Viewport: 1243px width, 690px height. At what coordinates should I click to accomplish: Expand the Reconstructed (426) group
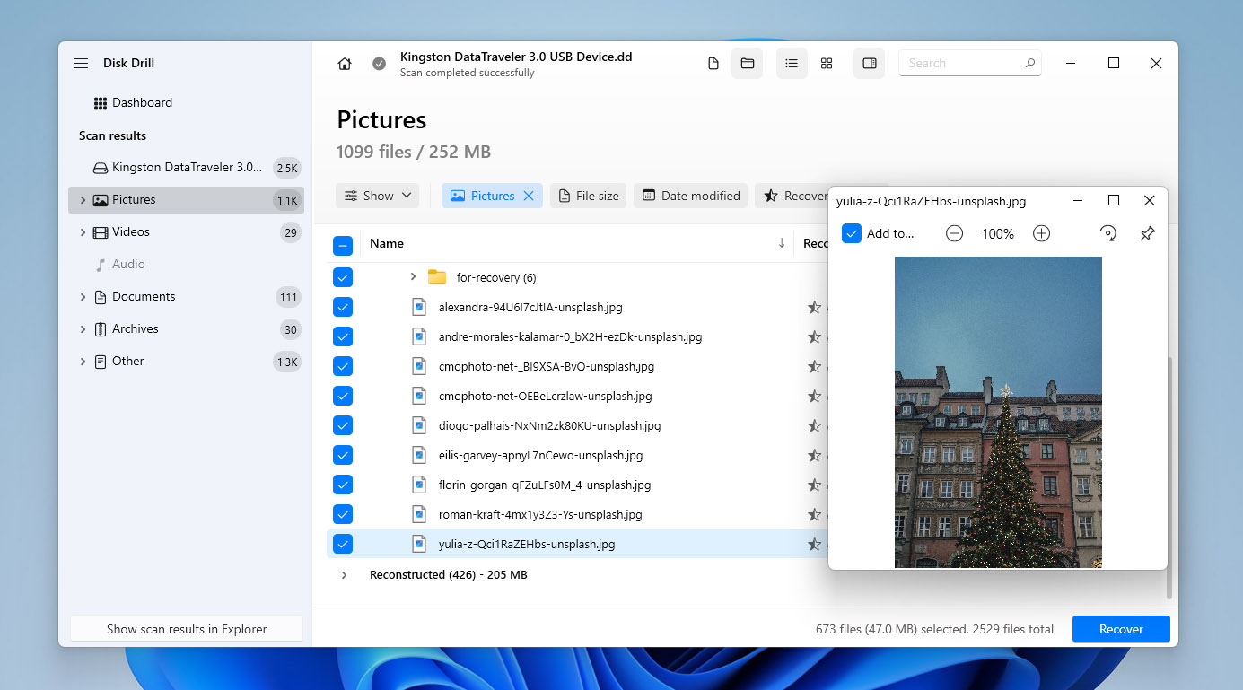tap(345, 574)
